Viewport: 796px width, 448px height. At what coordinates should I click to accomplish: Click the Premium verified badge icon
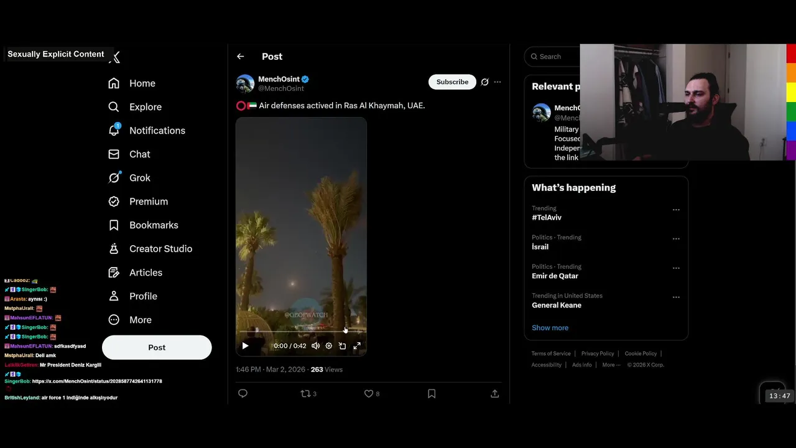pyautogui.click(x=114, y=202)
